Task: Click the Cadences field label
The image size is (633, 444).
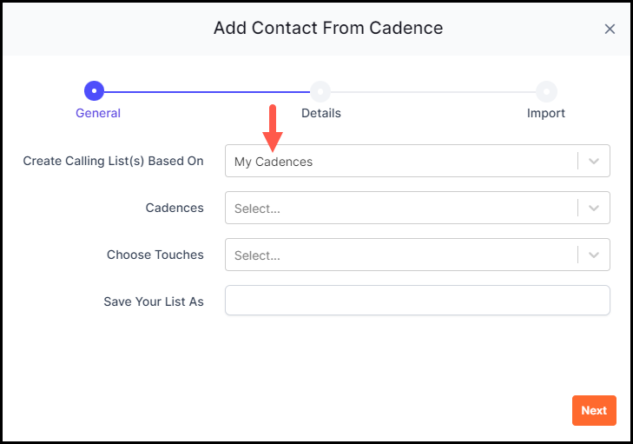Action: tap(175, 208)
